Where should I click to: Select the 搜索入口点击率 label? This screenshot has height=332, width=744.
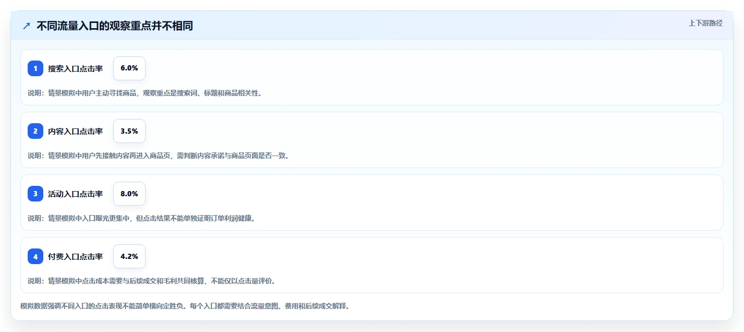75,68
